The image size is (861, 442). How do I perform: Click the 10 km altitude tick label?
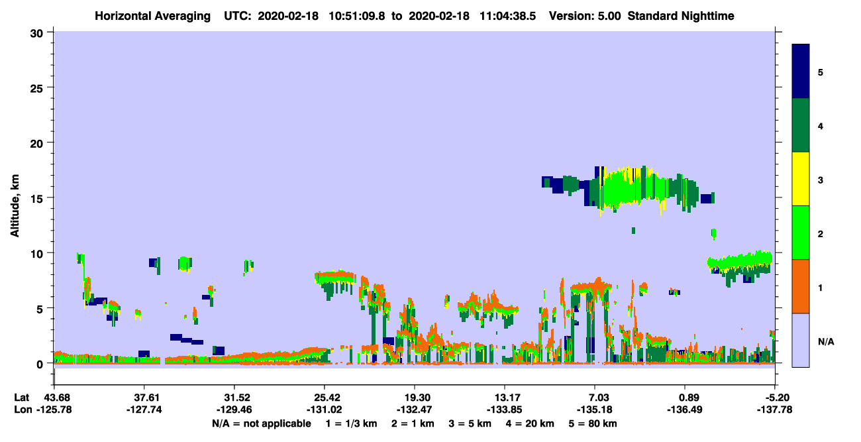coord(38,253)
